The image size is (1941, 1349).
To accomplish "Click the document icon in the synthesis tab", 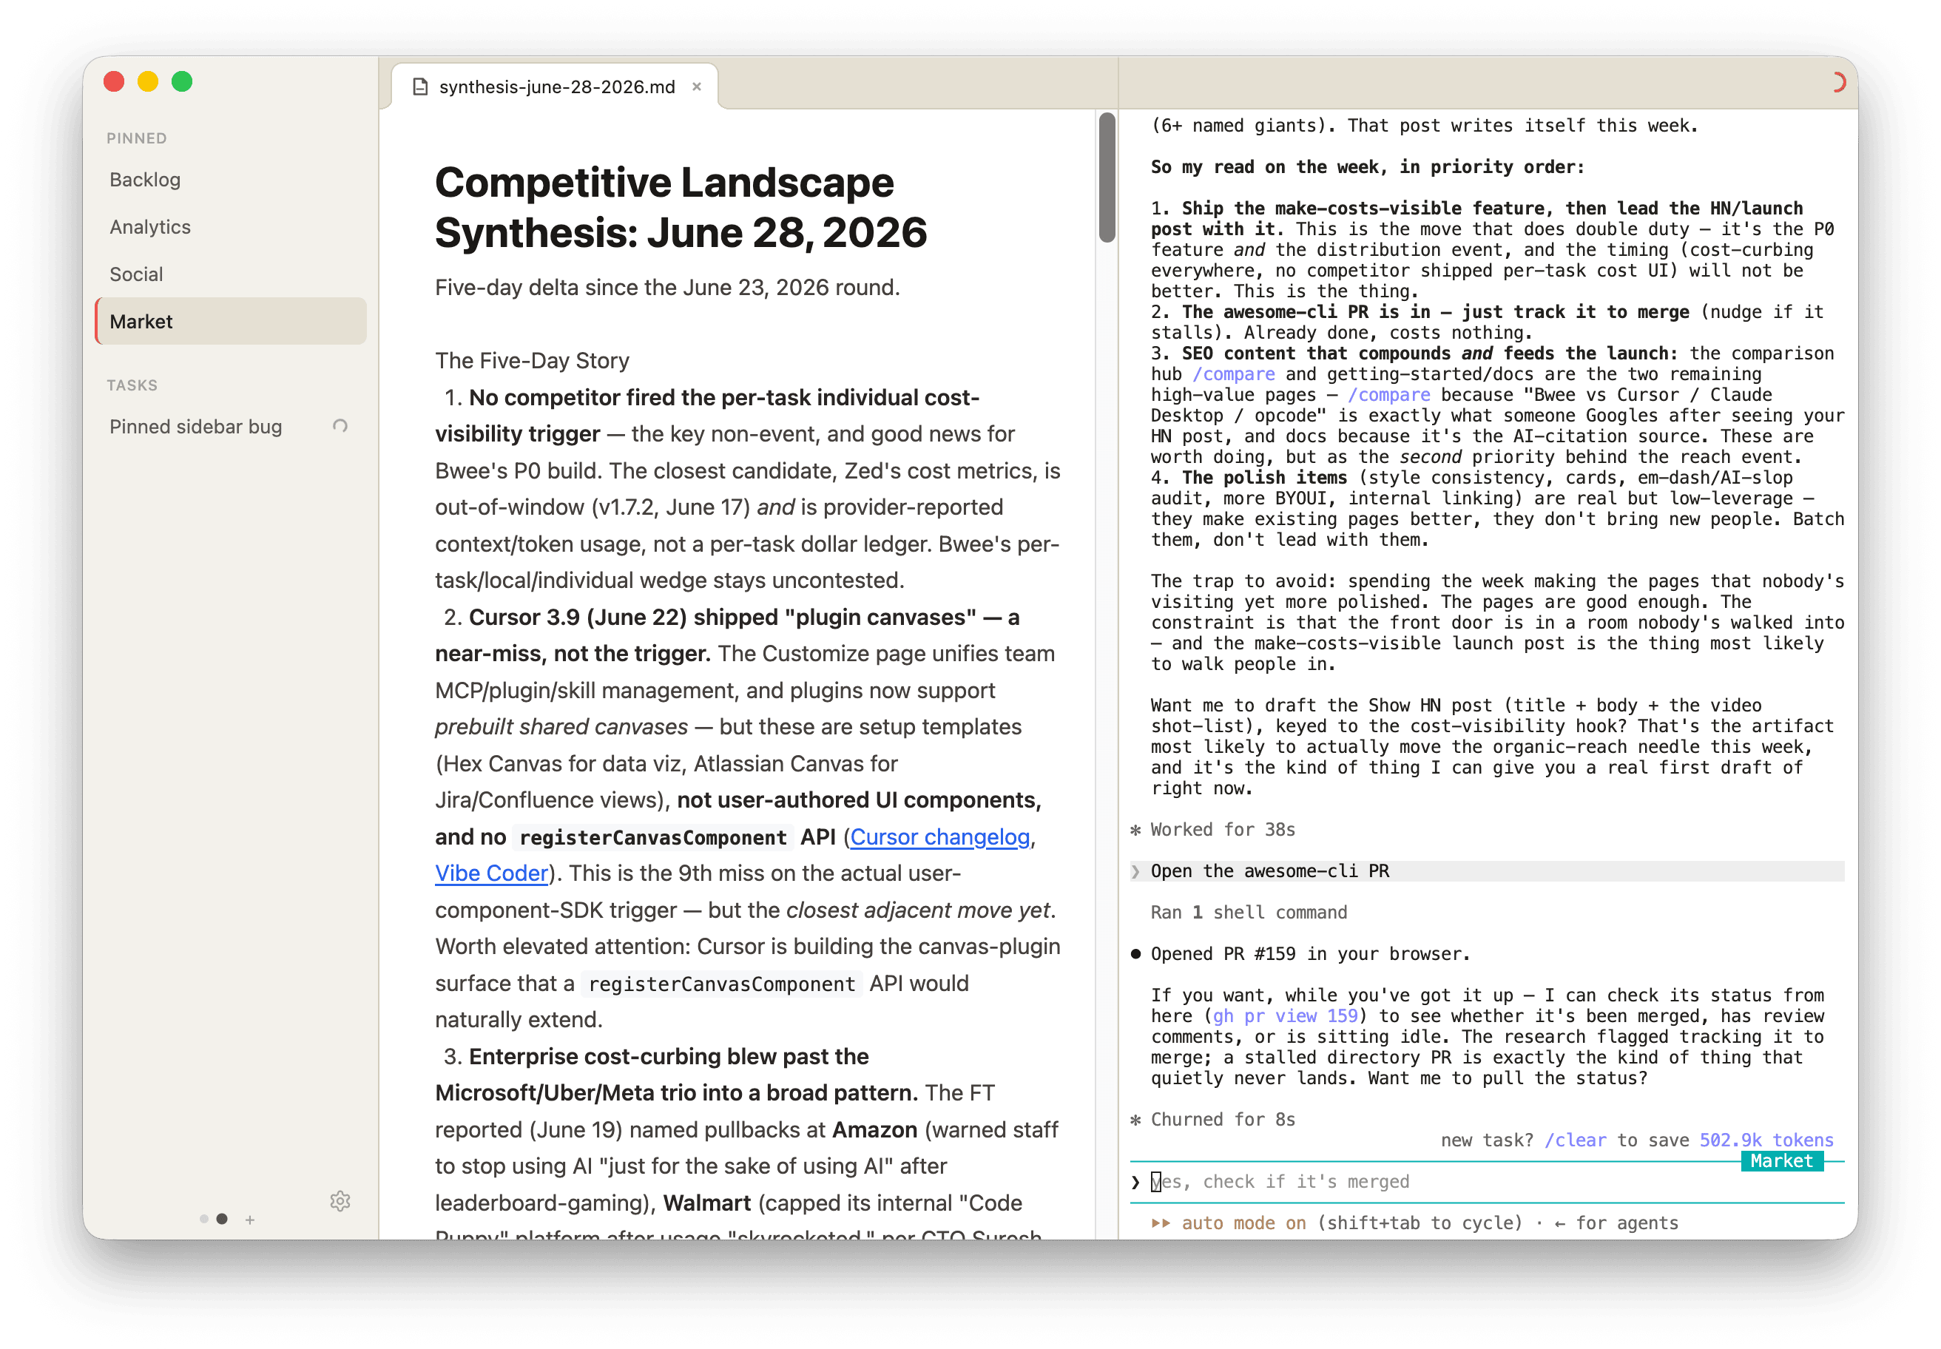I will point(420,87).
